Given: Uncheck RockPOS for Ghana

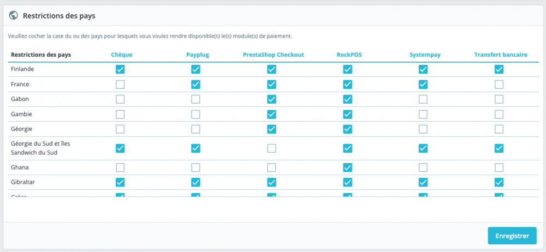Looking at the screenshot, I should [x=347, y=167].
